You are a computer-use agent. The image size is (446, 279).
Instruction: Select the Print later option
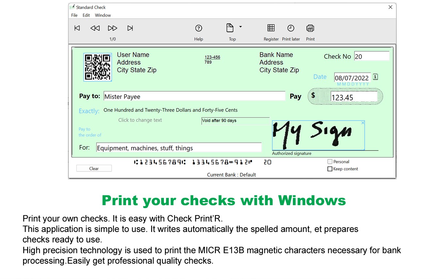click(291, 28)
